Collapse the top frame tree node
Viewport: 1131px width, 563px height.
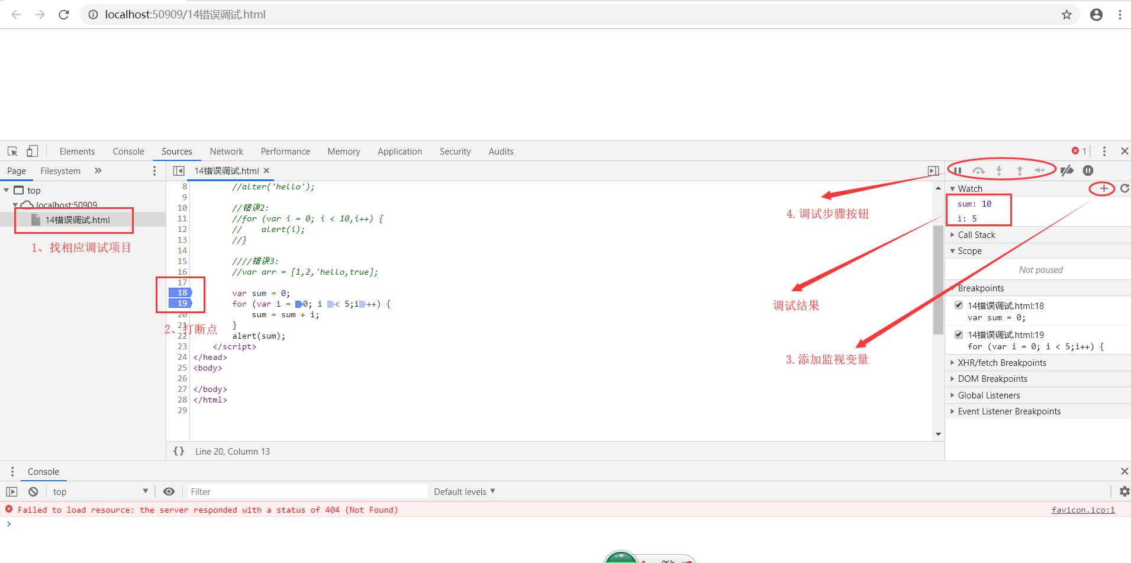point(7,190)
